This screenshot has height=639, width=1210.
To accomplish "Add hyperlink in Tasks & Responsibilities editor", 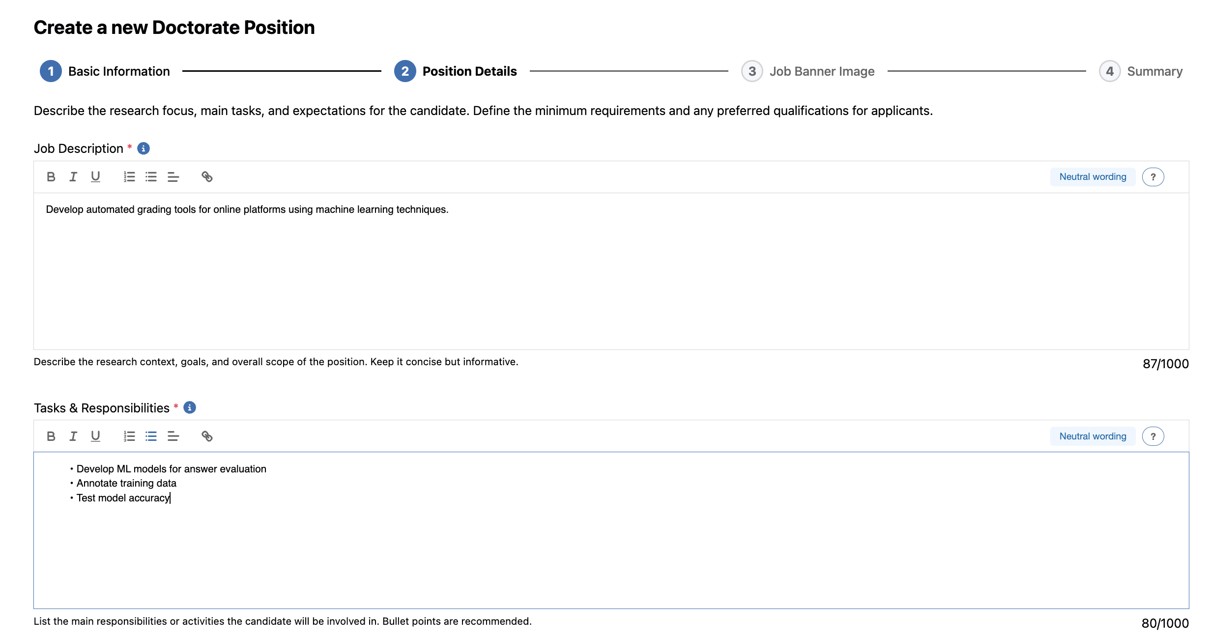I will 207,436.
